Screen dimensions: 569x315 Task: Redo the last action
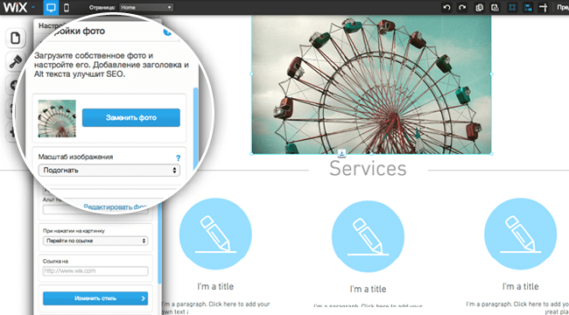(x=462, y=8)
